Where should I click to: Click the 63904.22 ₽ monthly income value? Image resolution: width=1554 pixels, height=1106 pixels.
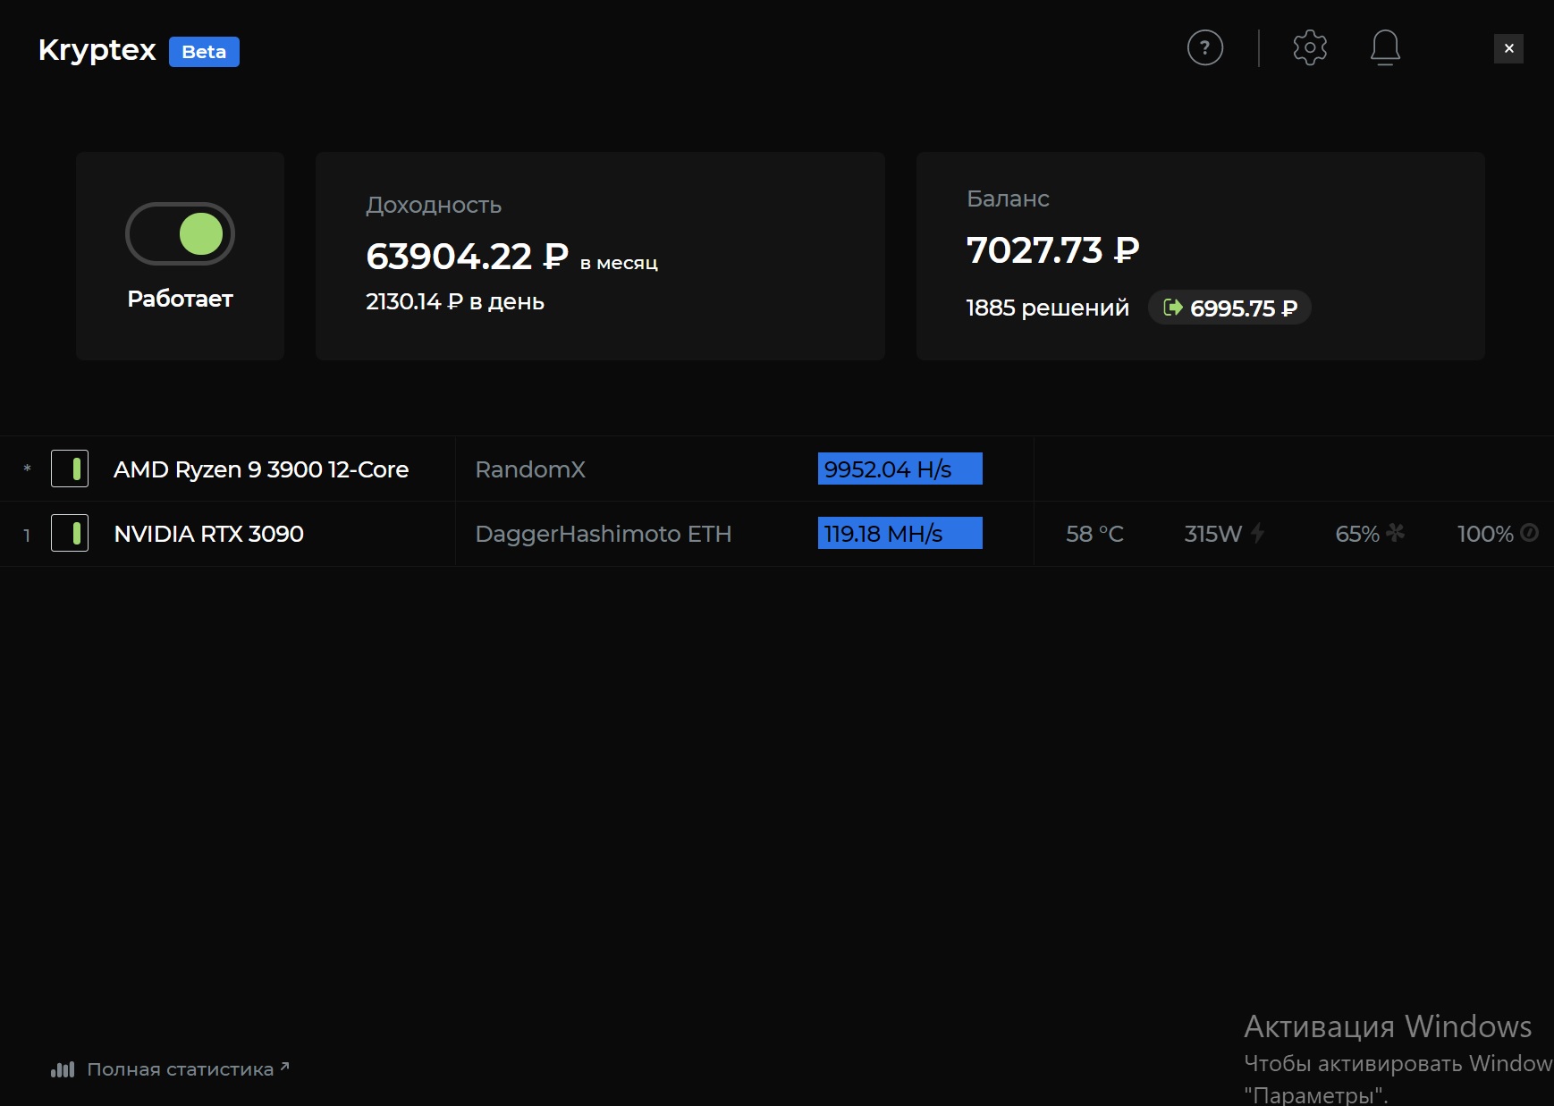pos(467,257)
